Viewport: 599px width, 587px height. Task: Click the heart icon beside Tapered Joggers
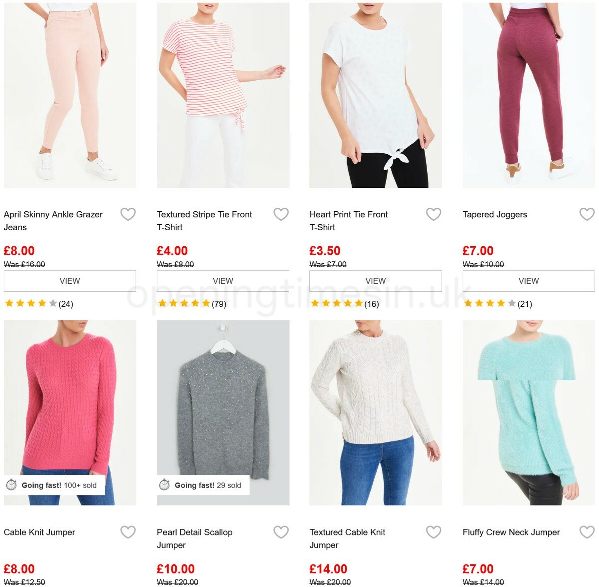point(588,214)
